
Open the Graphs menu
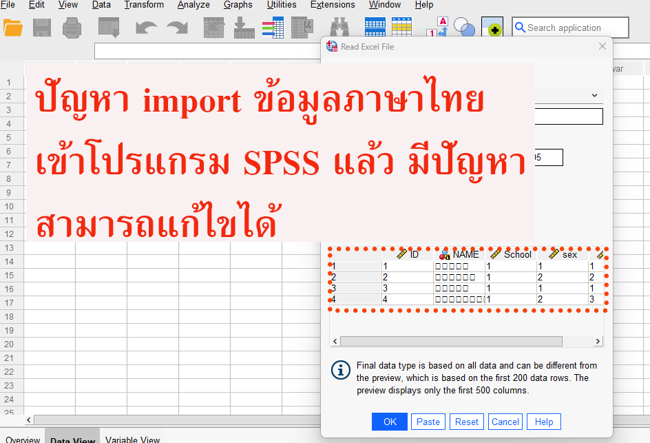pyautogui.click(x=238, y=5)
